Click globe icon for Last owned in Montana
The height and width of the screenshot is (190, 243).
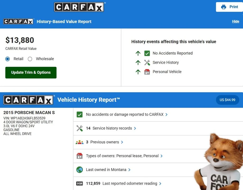80,170
